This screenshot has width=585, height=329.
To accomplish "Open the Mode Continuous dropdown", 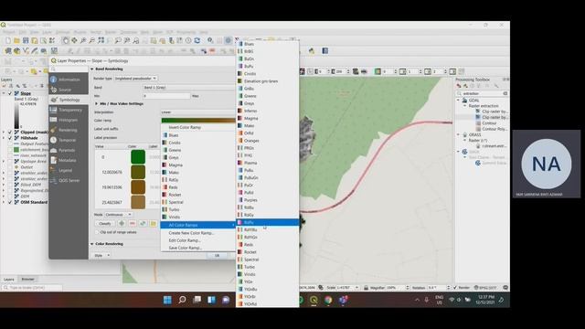I will pos(118,215).
